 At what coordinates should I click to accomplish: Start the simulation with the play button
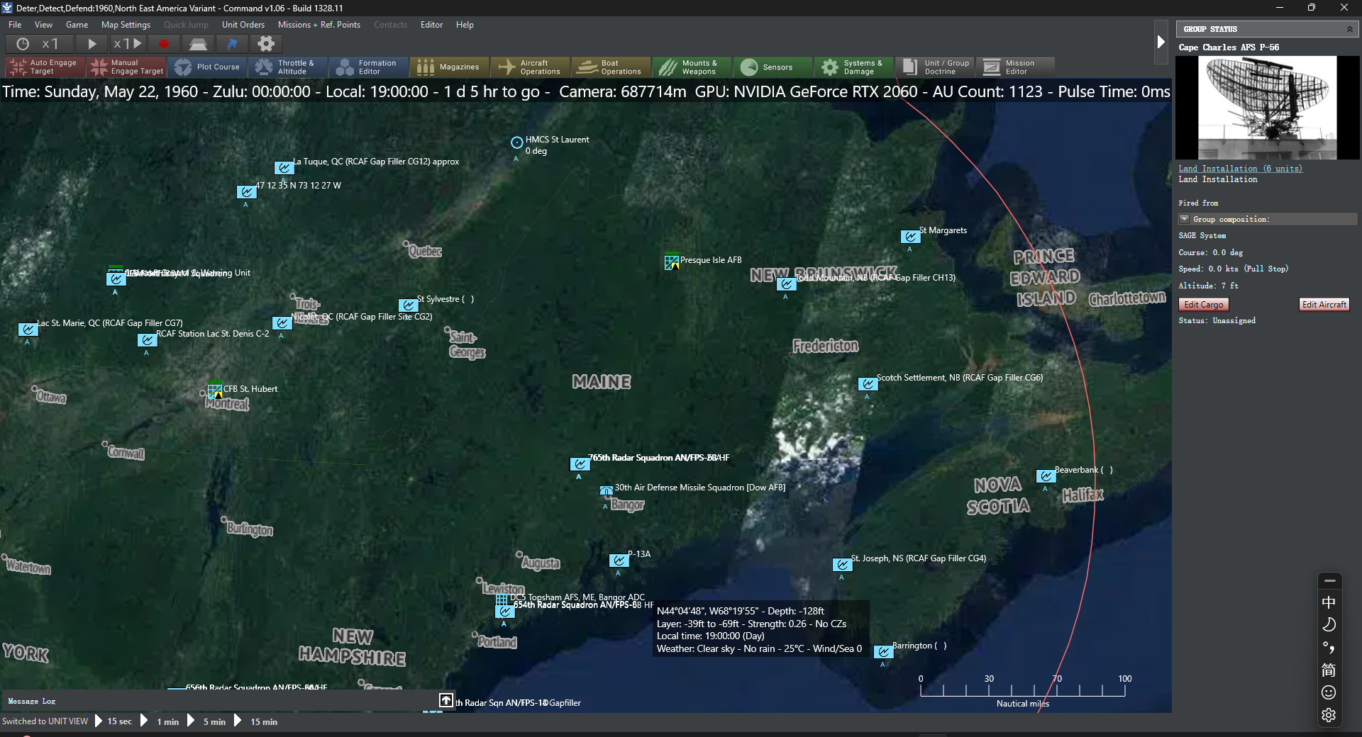[92, 44]
